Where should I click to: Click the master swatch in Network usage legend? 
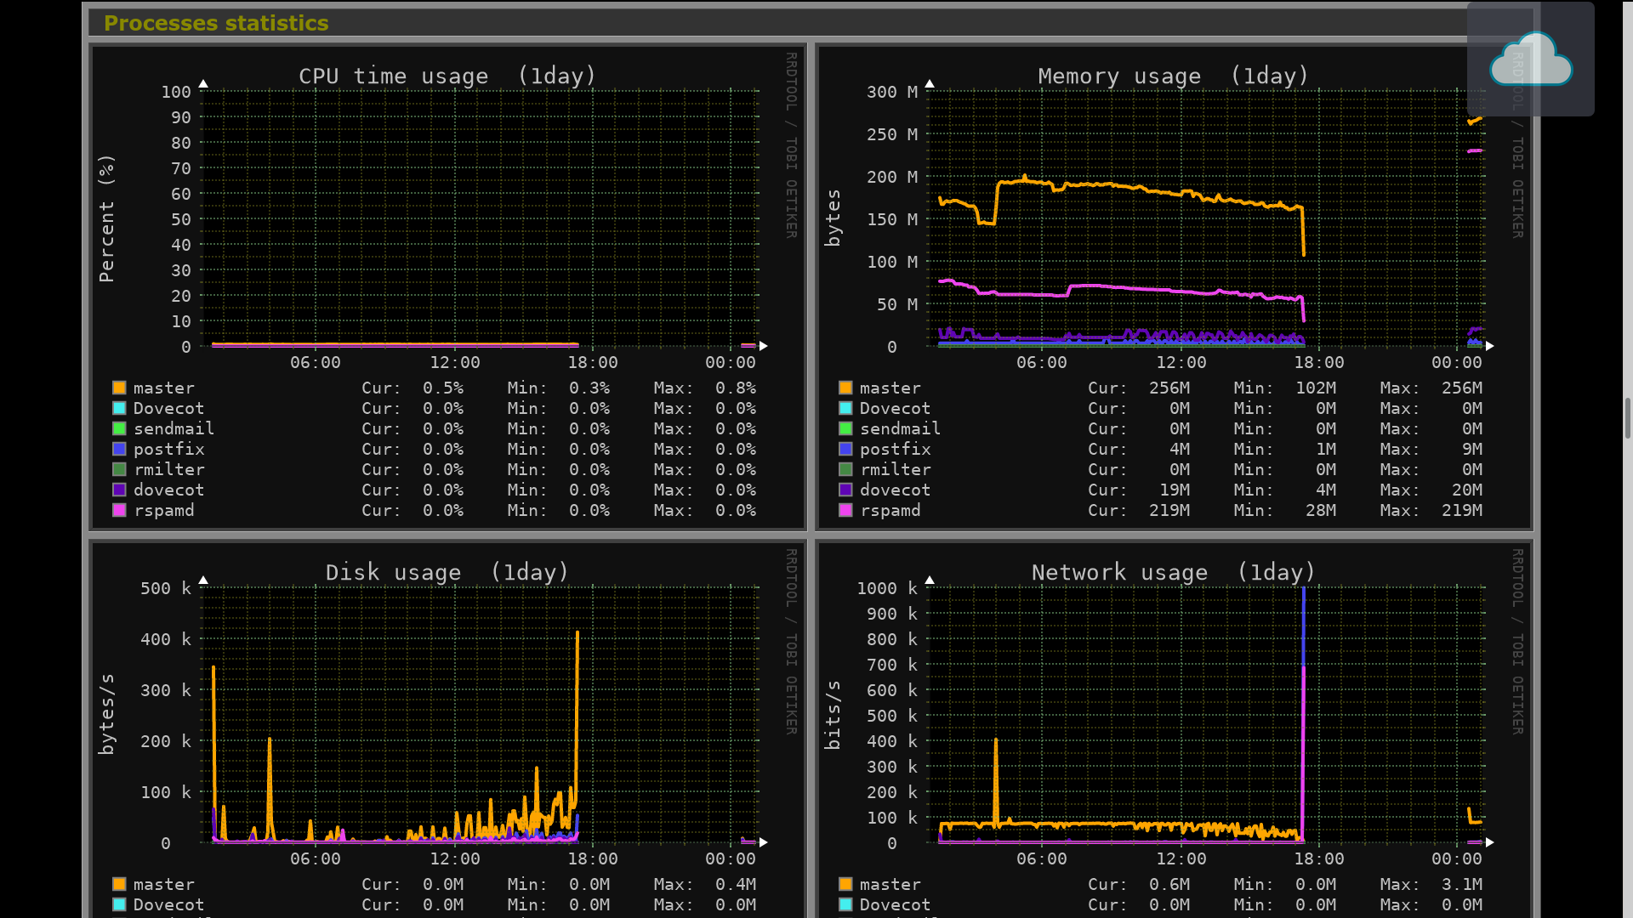coord(845,884)
